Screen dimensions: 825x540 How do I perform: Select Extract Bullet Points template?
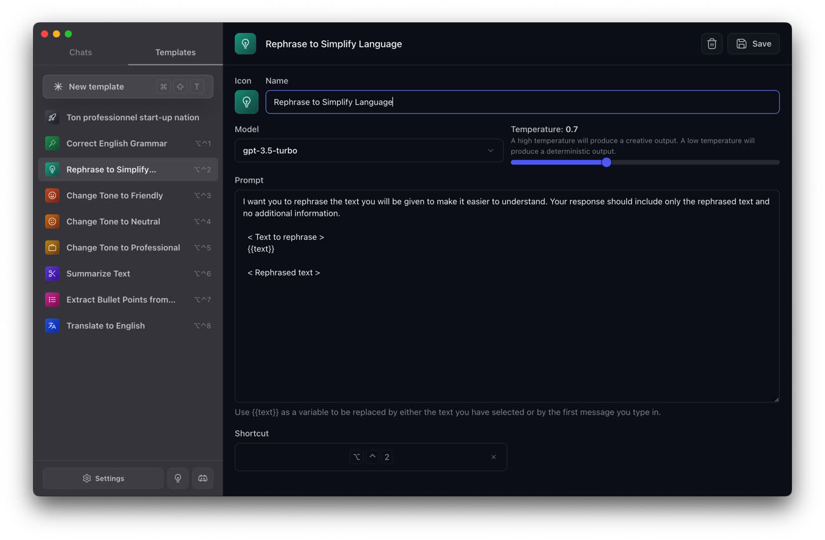pos(128,300)
